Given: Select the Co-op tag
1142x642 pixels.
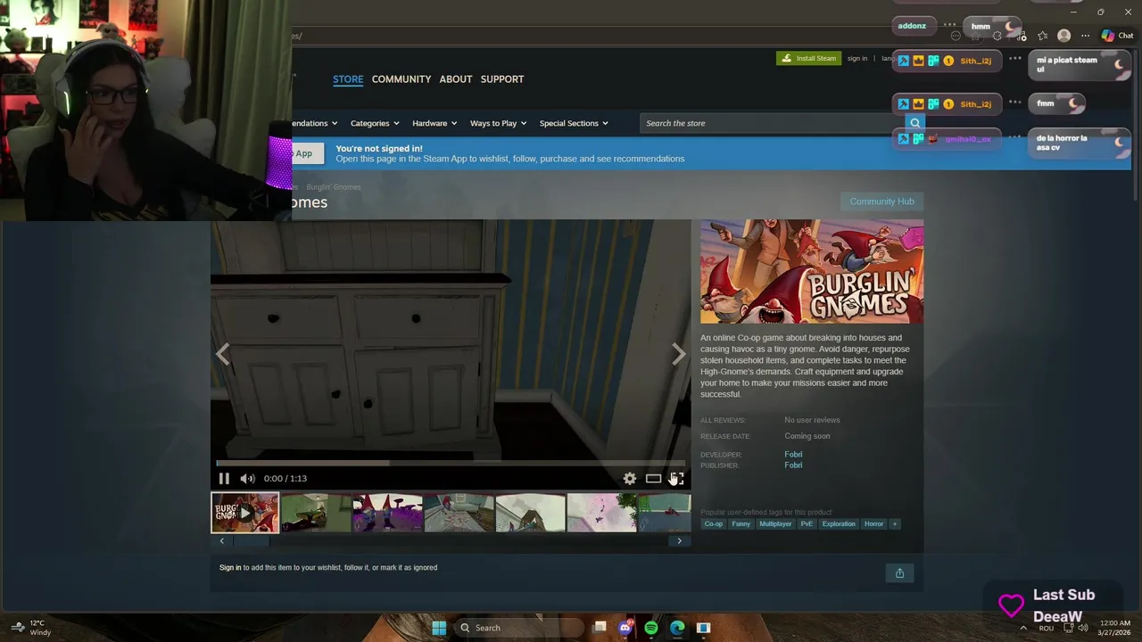Looking at the screenshot, I should coord(714,524).
